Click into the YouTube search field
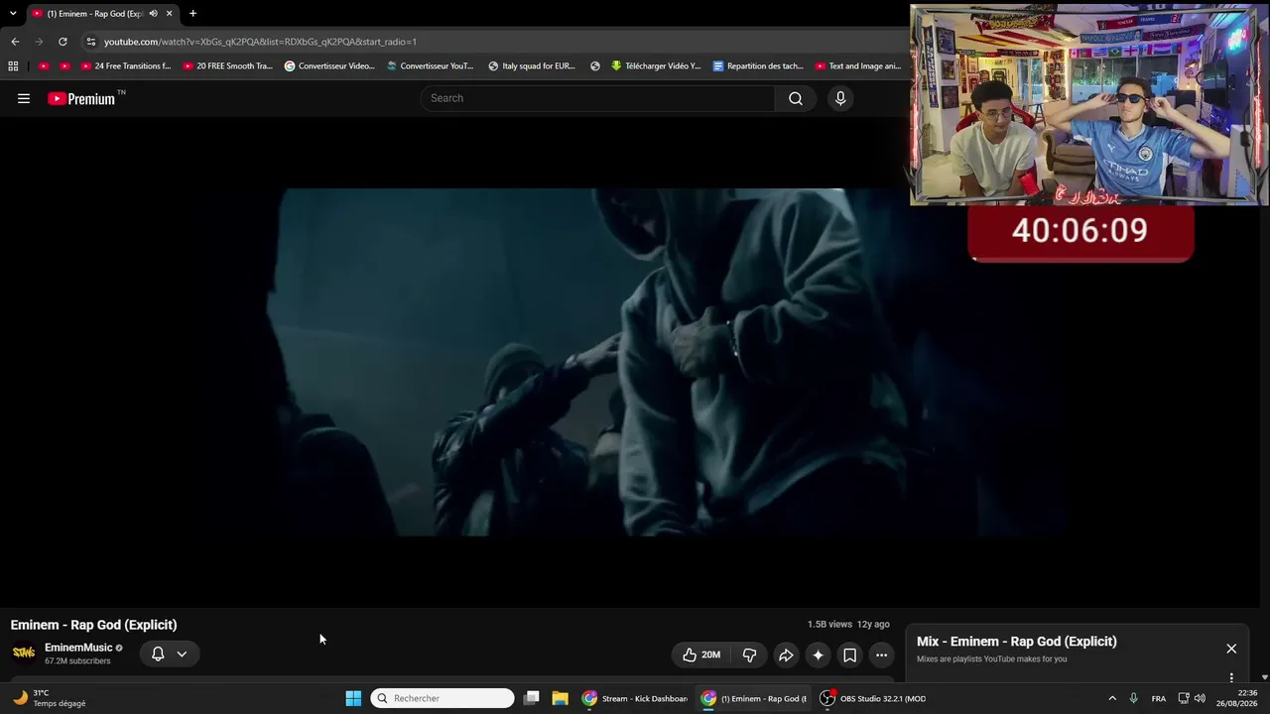Screen dimensions: 1270x714 pyautogui.click(x=597, y=98)
